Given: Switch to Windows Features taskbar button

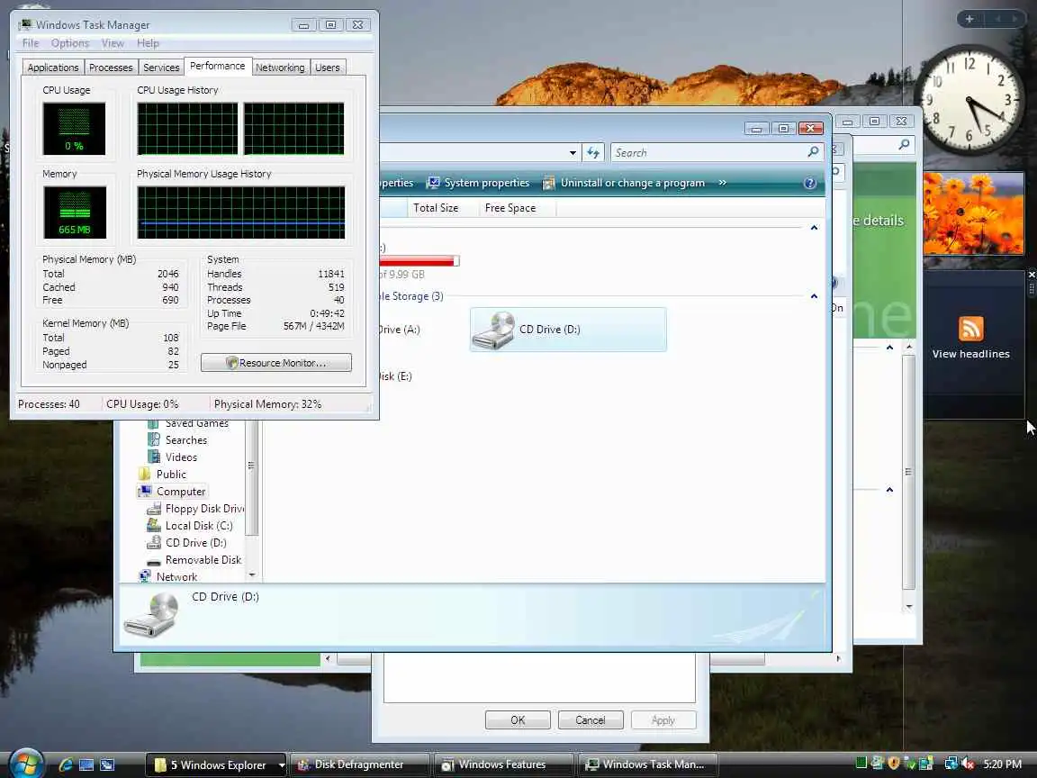Looking at the screenshot, I should click(x=502, y=764).
